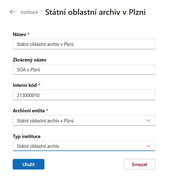Click the breadcrumb chevron separator after Instituce
176x178 pixels.
coord(41,12)
